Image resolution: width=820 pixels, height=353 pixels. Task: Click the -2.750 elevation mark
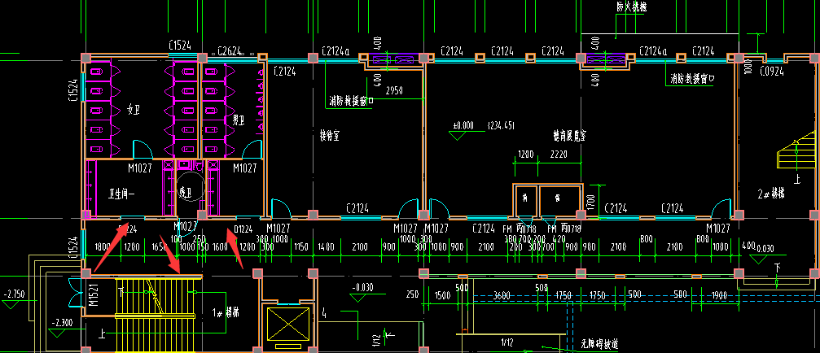click(13, 294)
